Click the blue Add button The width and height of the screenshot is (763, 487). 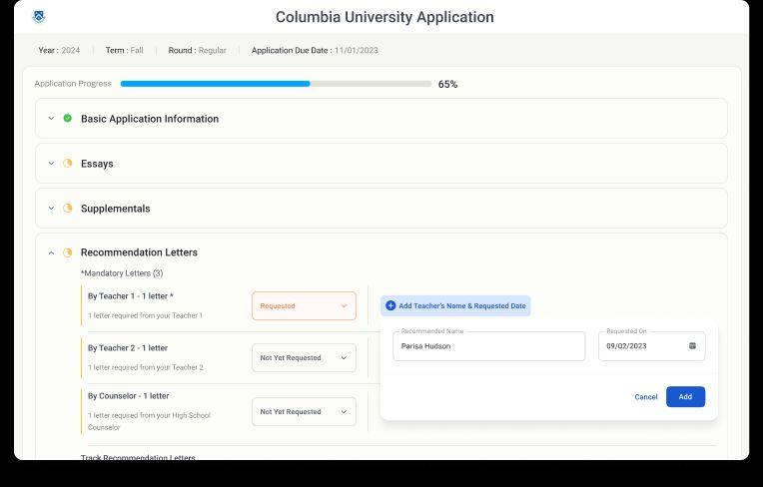(x=685, y=396)
